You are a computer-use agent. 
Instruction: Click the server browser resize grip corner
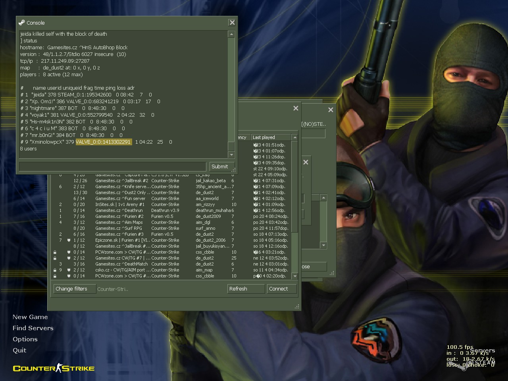(296, 306)
